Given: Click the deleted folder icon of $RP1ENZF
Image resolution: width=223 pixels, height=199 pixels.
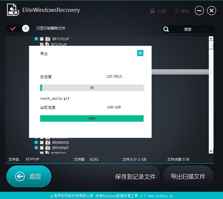Looking at the screenshot, I should pyautogui.click(x=48, y=148).
